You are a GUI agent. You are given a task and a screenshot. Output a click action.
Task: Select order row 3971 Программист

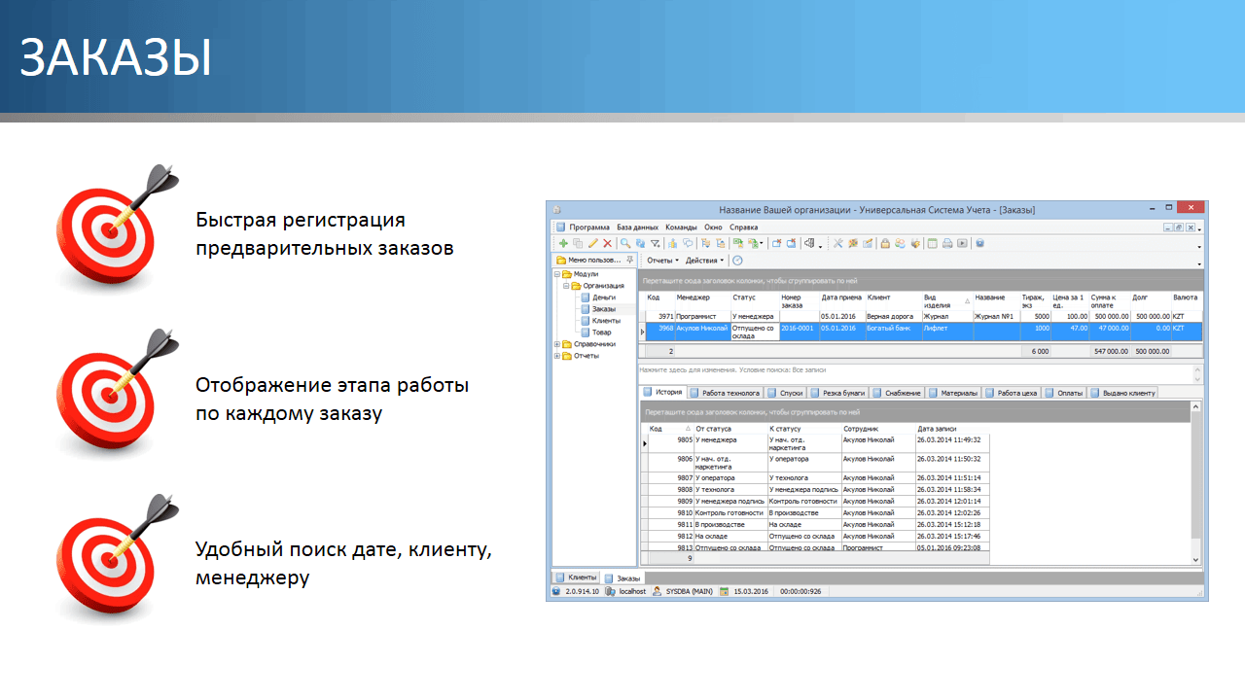[x=920, y=317]
